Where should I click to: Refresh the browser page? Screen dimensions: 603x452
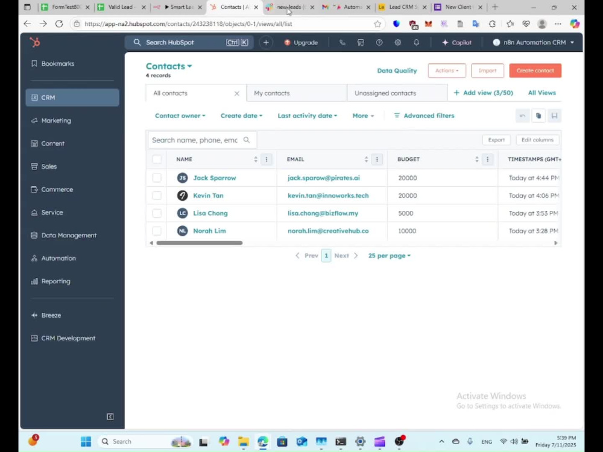click(x=59, y=24)
